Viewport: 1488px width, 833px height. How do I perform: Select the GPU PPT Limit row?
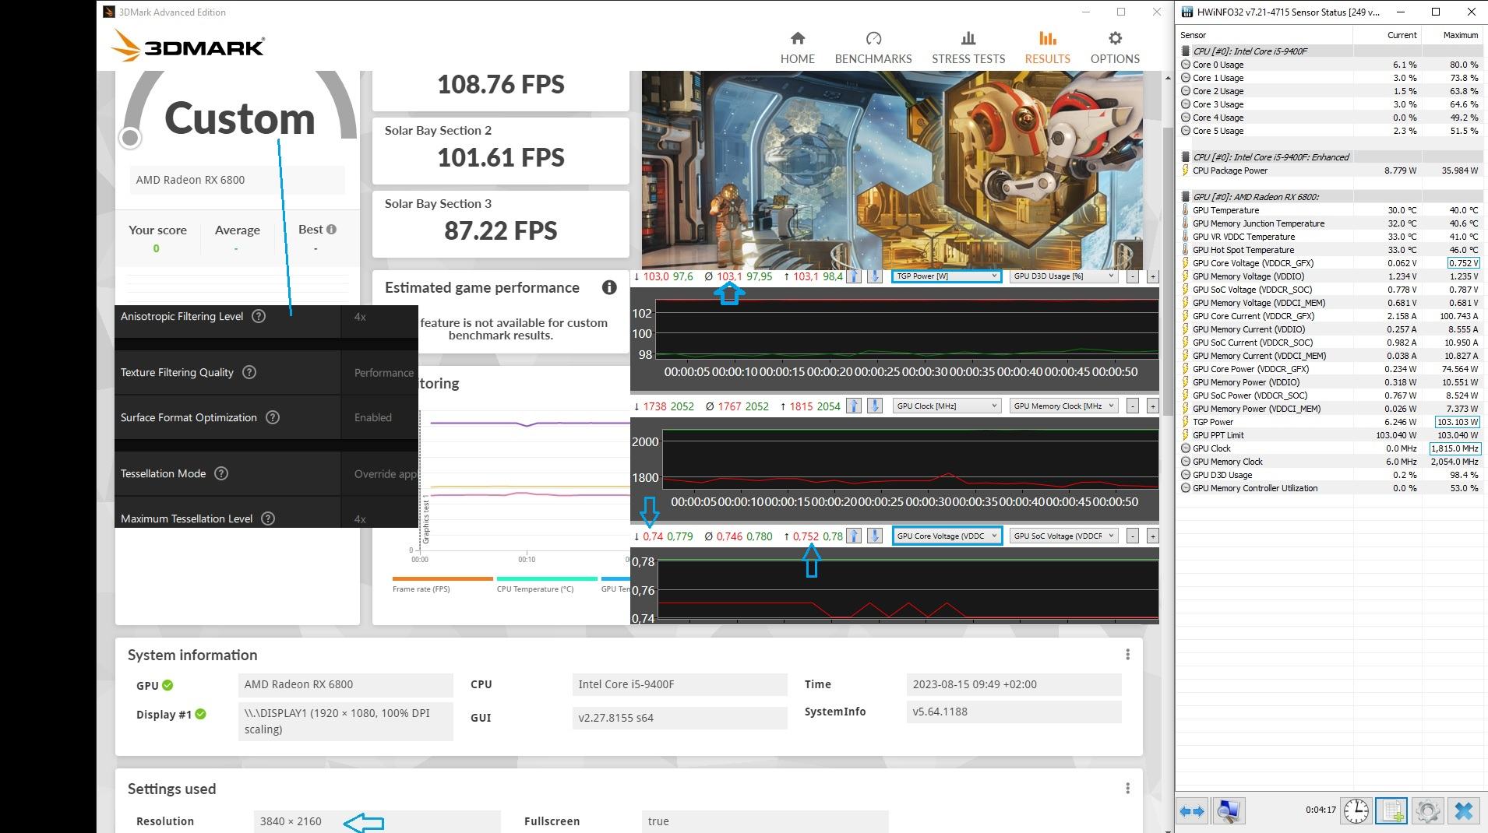[1329, 435]
